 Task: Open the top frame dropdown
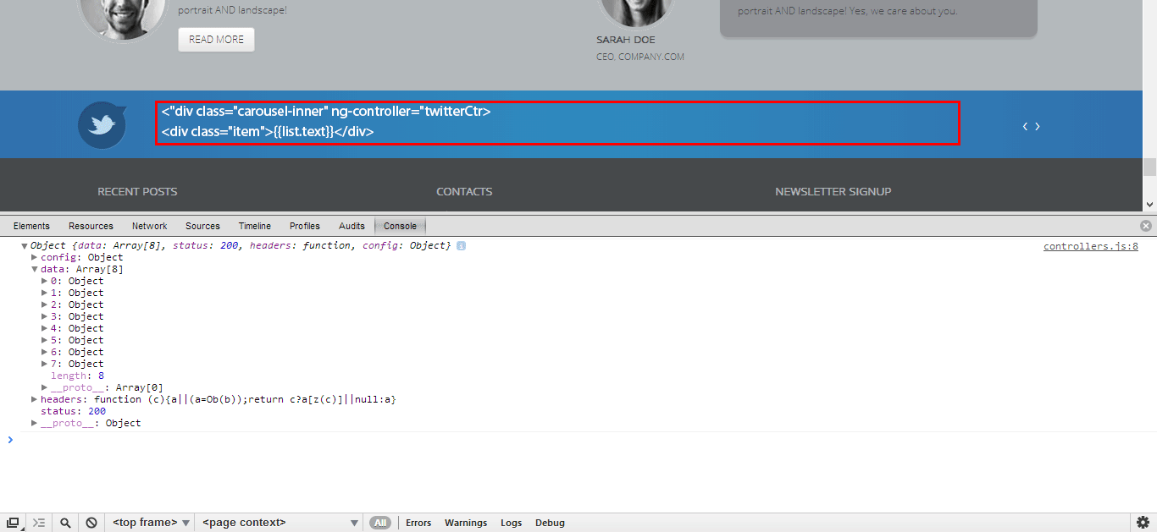pyautogui.click(x=149, y=522)
